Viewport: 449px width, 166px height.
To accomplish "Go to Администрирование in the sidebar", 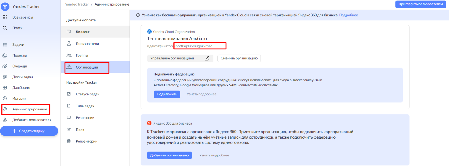I will tap(29, 109).
